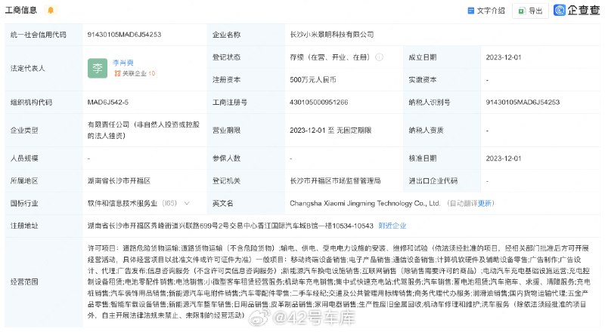This screenshot has width=605, height=332.
Task: Click the info icon beside 登记状态 value
Action: pyautogui.click(x=380, y=57)
